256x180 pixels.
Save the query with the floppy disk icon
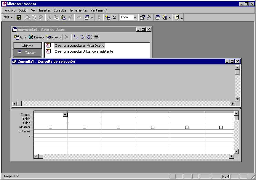point(19,17)
